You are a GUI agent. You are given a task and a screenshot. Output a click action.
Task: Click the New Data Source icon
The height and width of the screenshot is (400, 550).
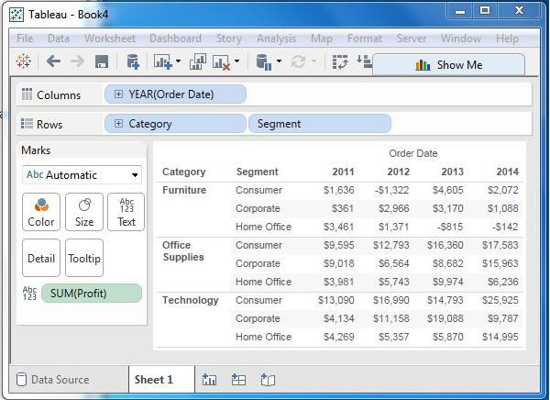pos(133,61)
